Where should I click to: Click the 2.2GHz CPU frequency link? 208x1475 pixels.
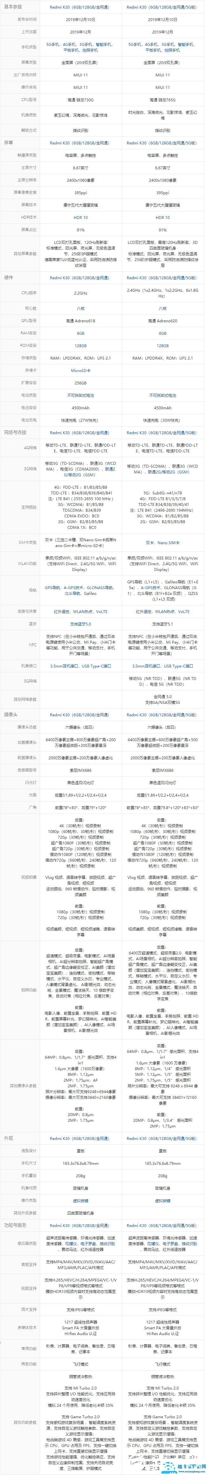point(80,293)
